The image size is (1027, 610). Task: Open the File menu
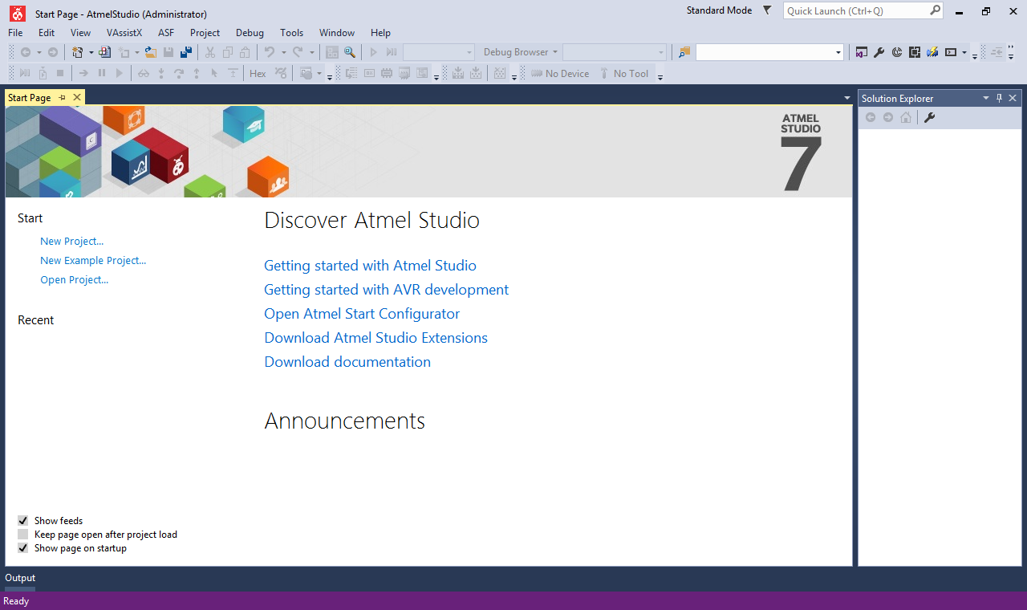point(15,33)
